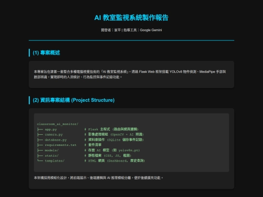Click the overview paragraph mentioning Flask Web

point(130,74)
